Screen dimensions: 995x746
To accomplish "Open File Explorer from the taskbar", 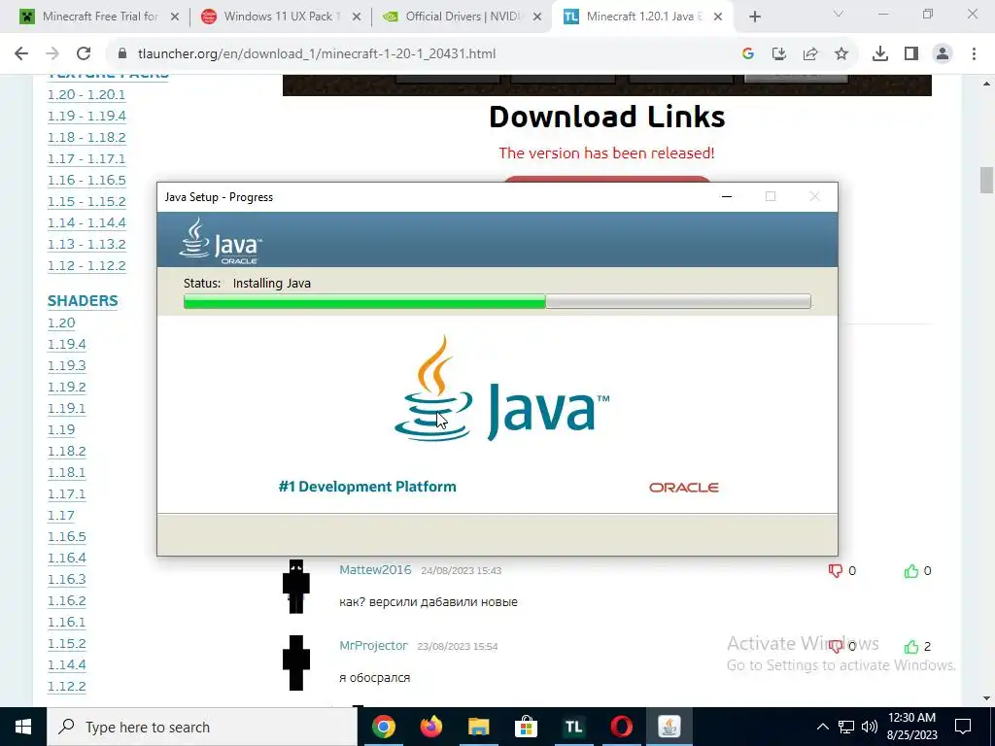I will point(478,727).
